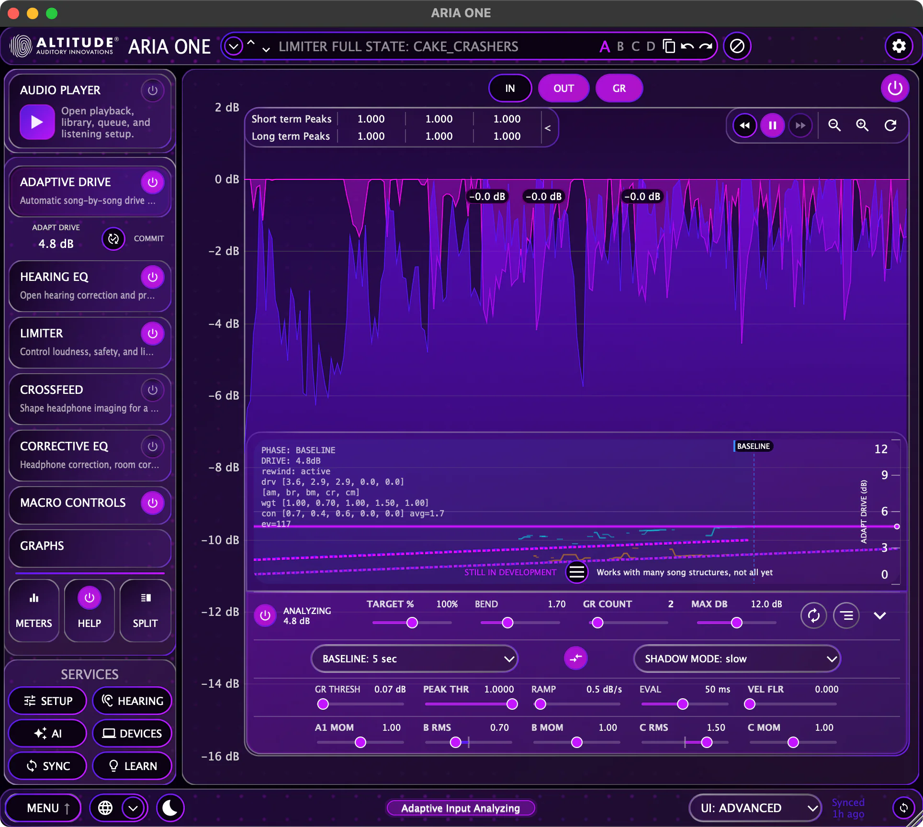Toggle the OUT graph view
This screenshot has width=923, height=827.
(564, 89)
